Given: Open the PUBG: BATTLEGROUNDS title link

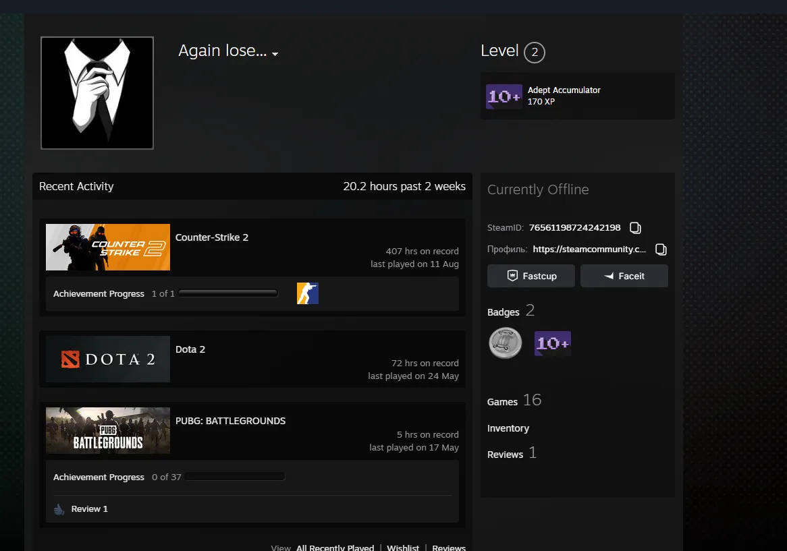Looking at the screenshot, I should point(230,421).
